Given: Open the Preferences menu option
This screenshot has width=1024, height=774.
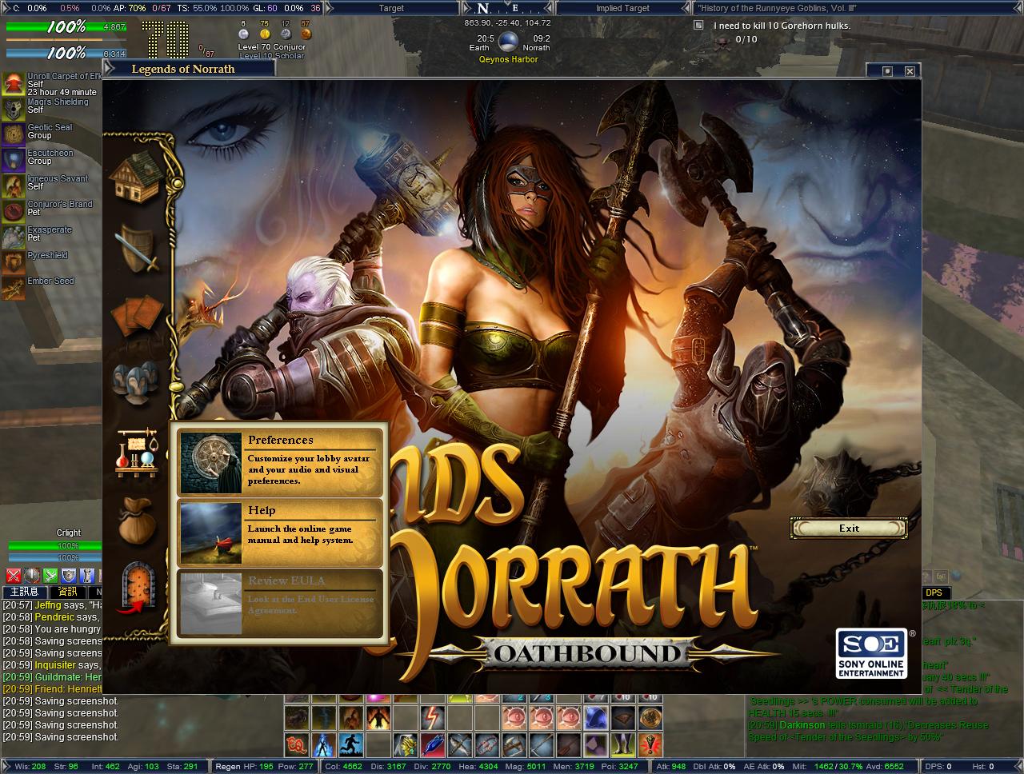Looking at the screenshot, I should pos(279,462).
